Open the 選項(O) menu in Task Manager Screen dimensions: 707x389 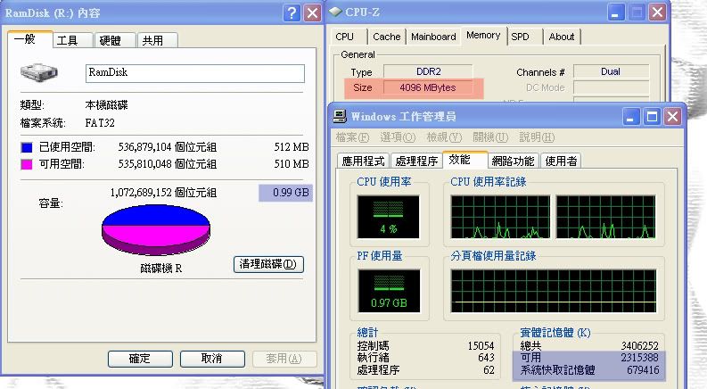(x=398, y=137)
